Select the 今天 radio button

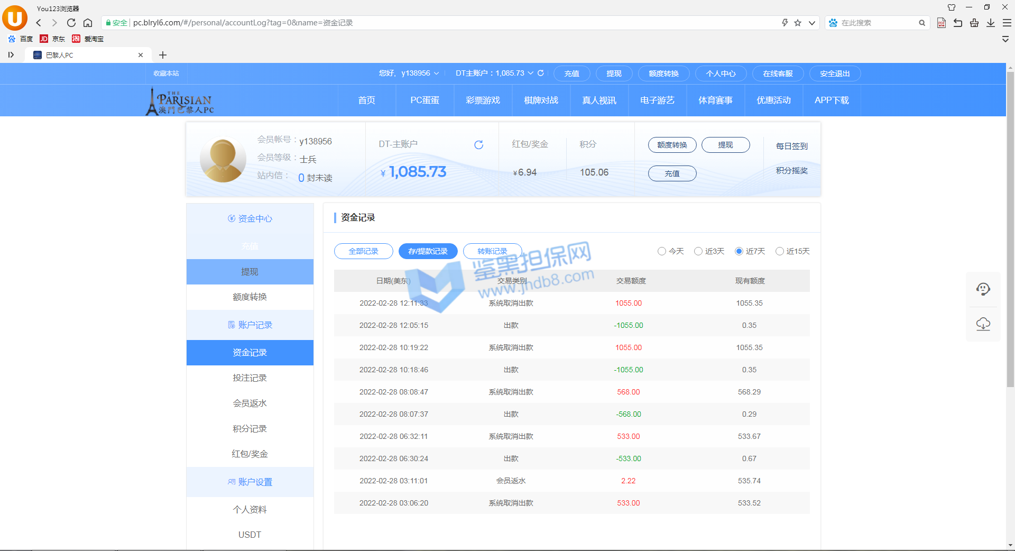[661, 251]
